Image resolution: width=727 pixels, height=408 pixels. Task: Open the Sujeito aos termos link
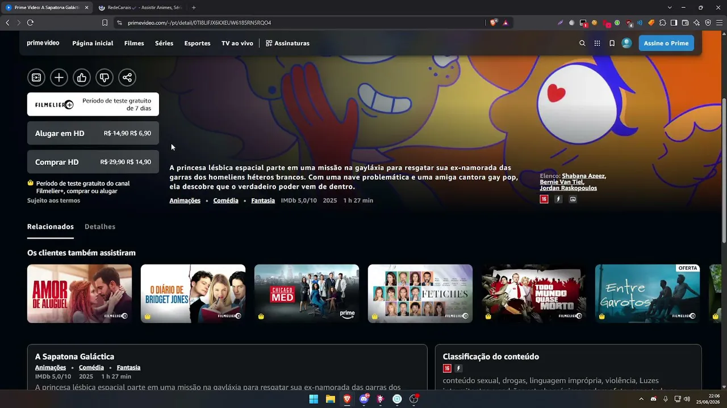[53, 201]
